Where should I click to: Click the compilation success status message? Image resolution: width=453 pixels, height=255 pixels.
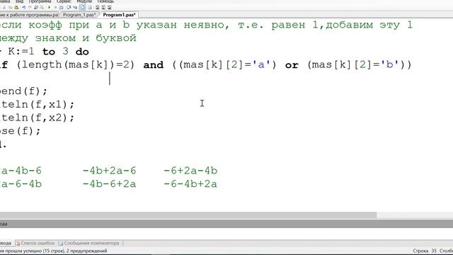[x=54, y=251]
